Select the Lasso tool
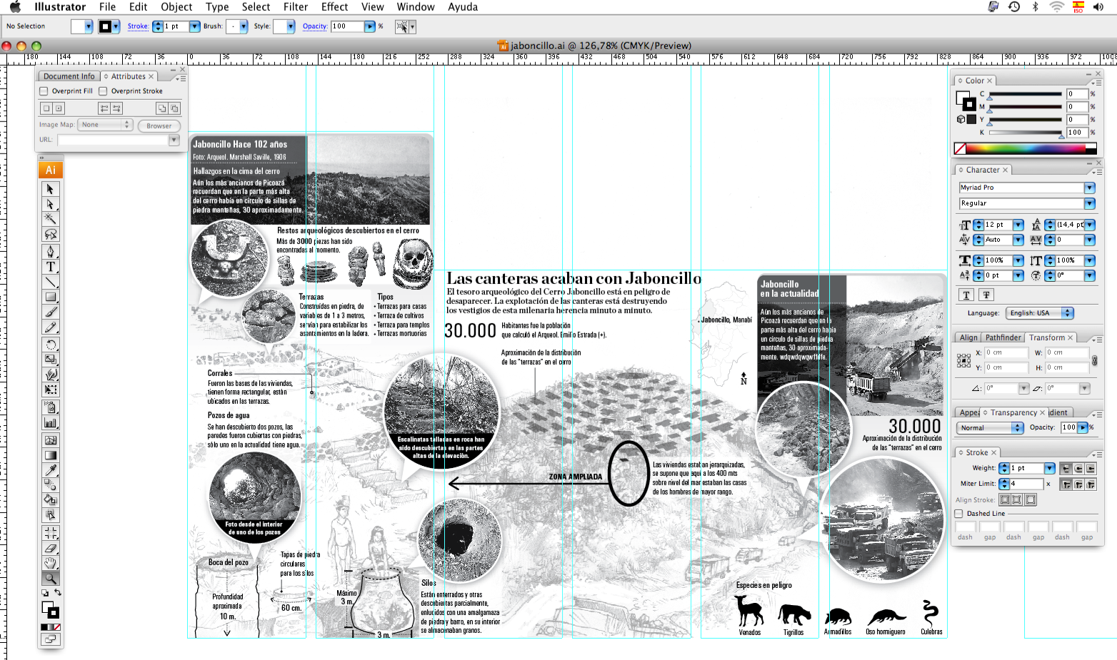The image size is (1117, 660). pyautogui.click(x=50, y=234)
